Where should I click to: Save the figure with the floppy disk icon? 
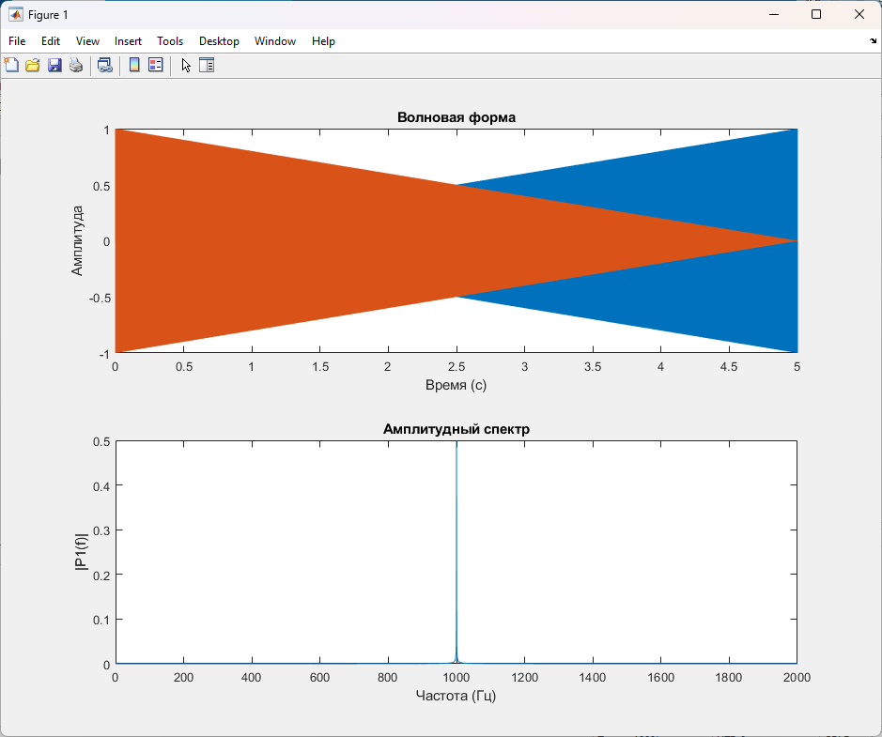(x=54, y=65)
